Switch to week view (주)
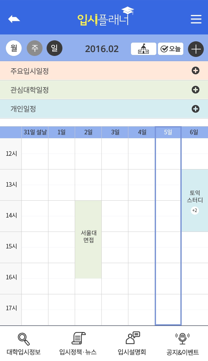Screen dimensions: 208x361 point(34,48)
